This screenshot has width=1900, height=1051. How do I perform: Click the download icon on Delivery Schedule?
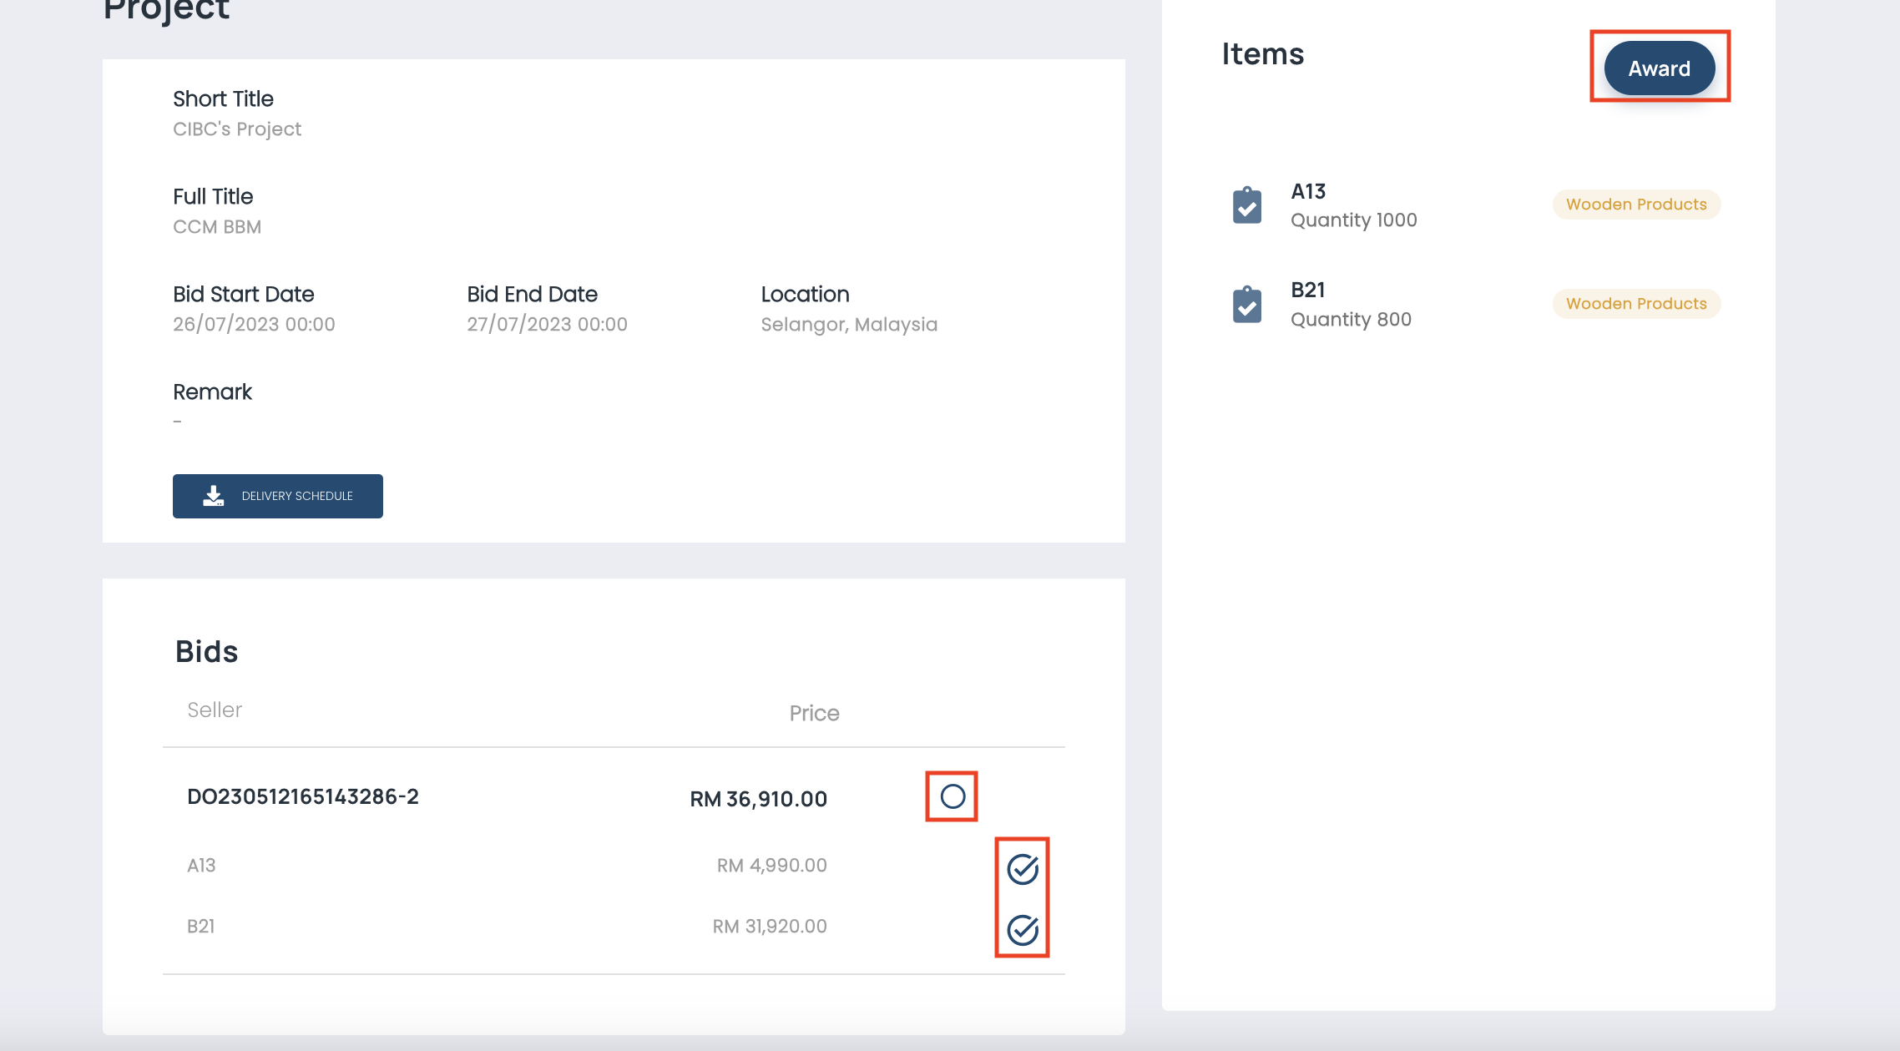pyautogui.click(x=214, y=496)
